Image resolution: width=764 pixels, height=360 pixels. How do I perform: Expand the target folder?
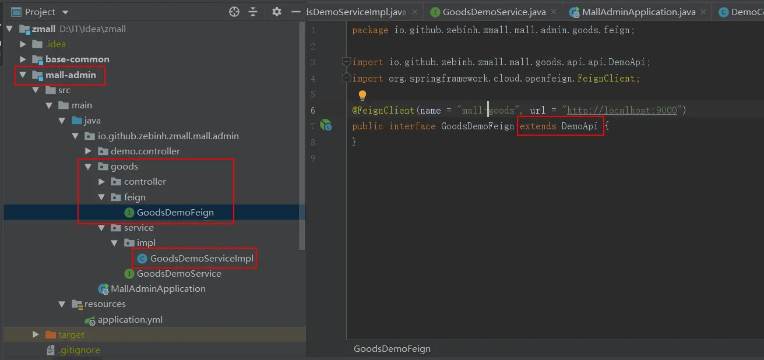(x=36, y=334)
